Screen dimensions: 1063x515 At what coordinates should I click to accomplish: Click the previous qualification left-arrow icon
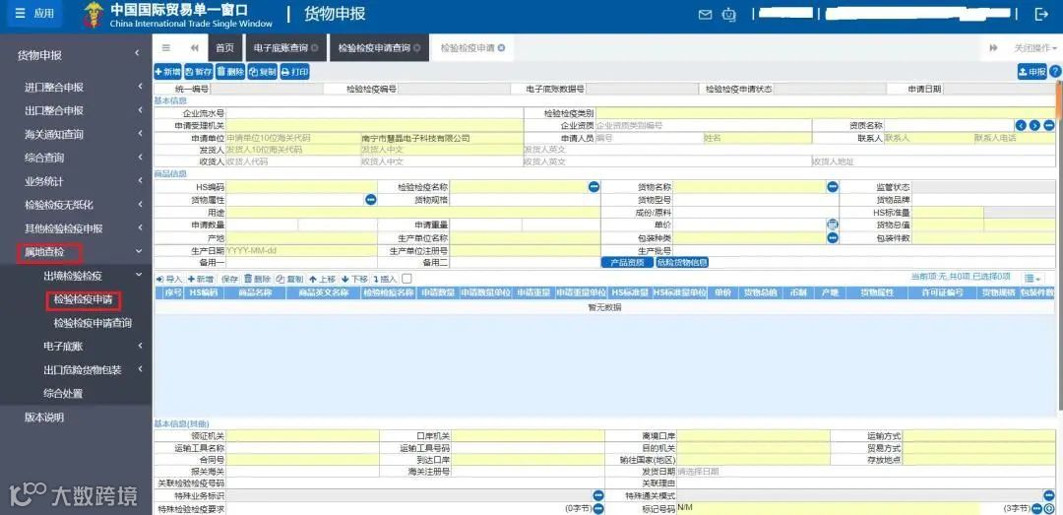coord(1021,125)
